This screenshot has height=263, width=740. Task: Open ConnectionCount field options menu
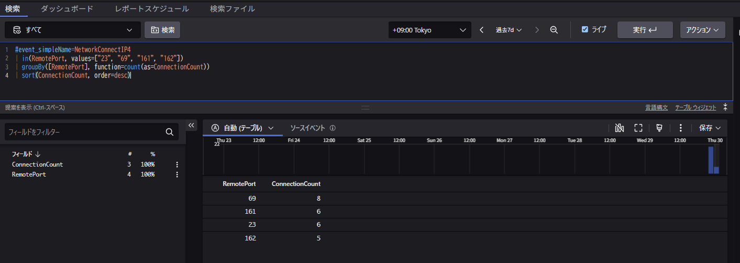pos(177,165)
